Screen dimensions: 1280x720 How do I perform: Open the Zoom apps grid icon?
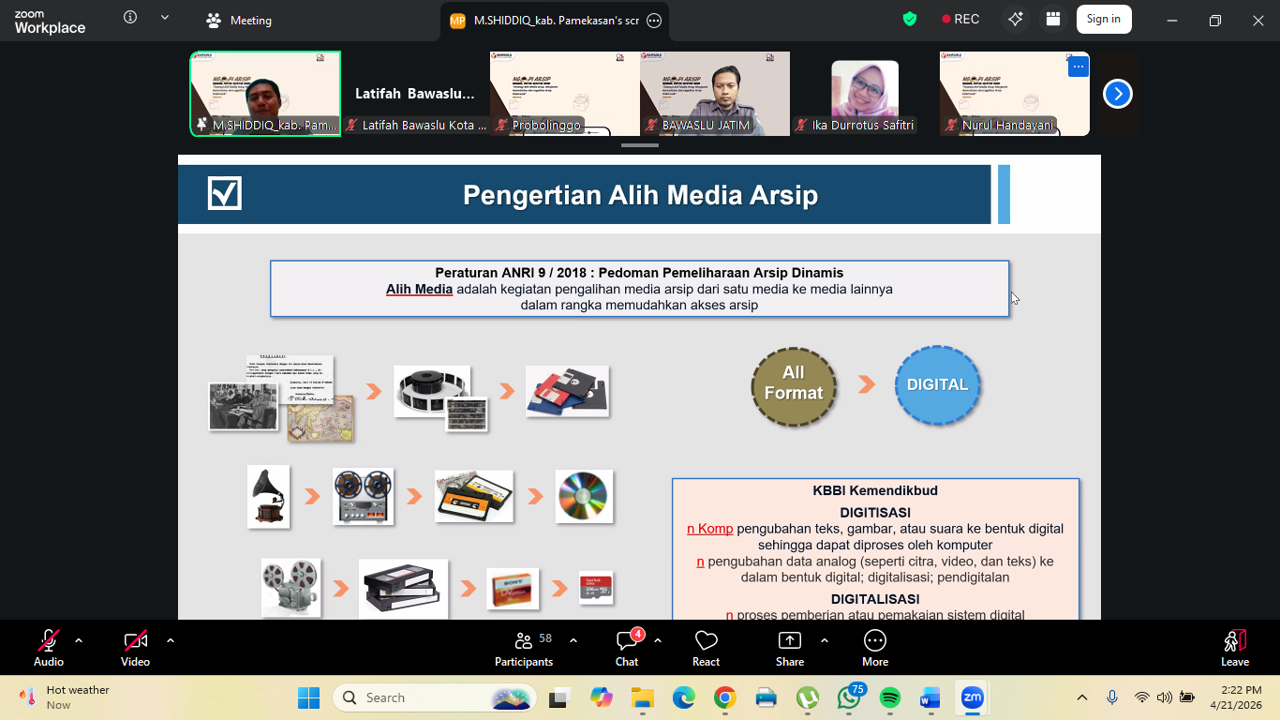[1053, 20]
